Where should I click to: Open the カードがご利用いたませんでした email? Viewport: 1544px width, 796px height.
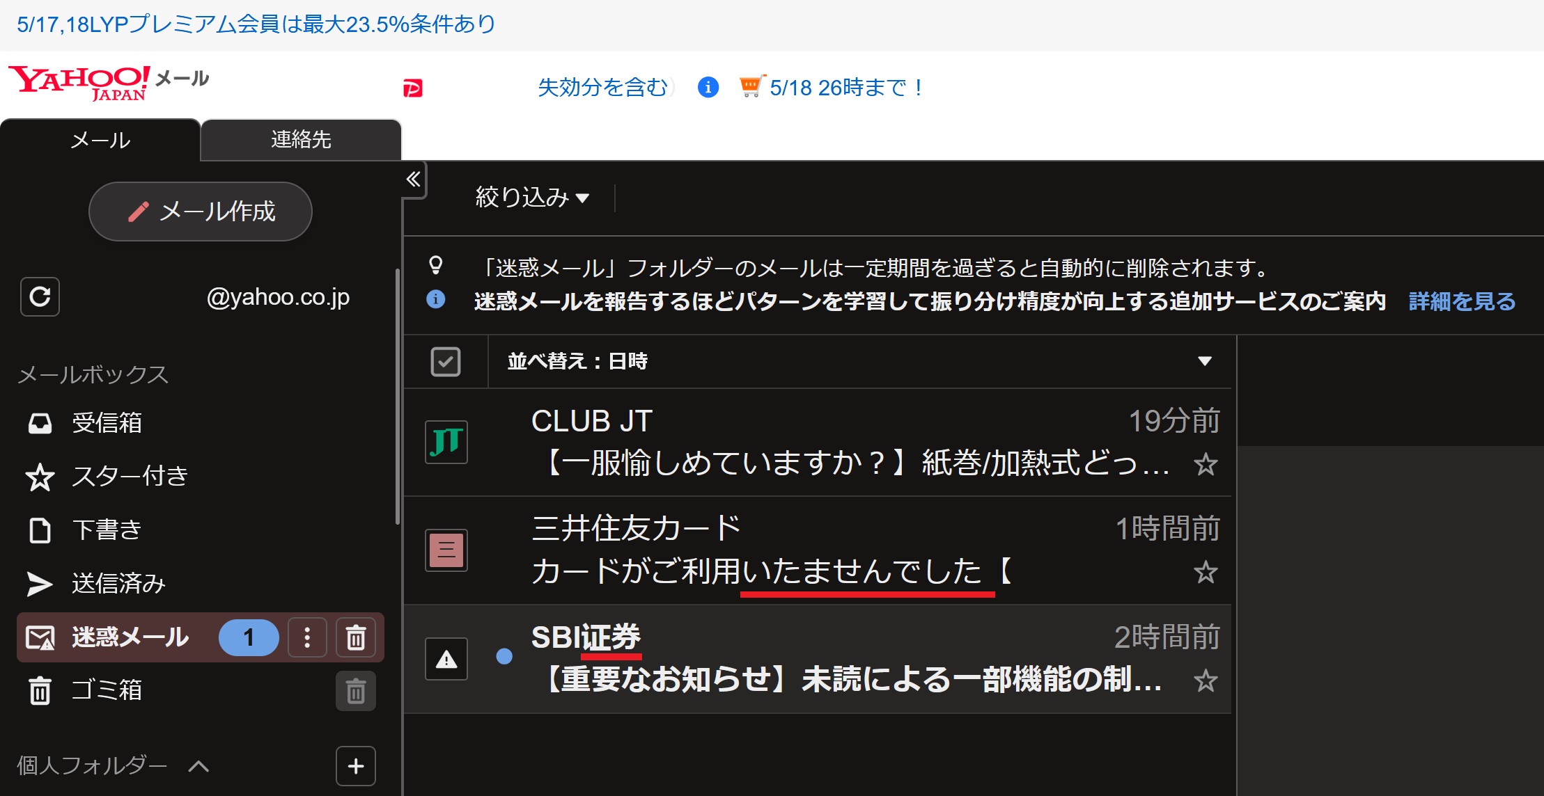click(x=818, y=550)
